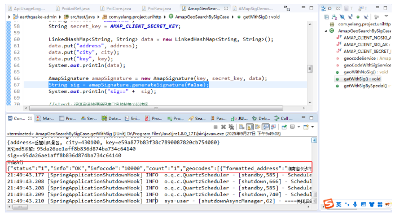The image size is (395, 217).
Task: Open the IME toolbox grid icon
Action: click(x=380, y=205)
